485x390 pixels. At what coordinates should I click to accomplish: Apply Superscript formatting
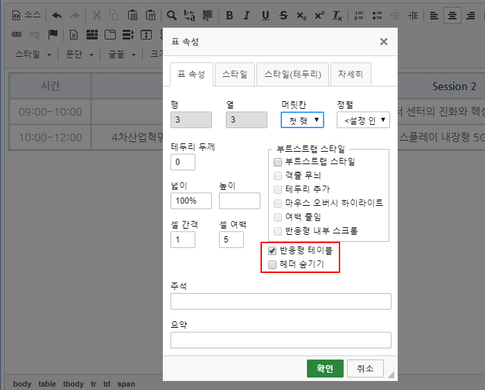click(x=319, y=15)
